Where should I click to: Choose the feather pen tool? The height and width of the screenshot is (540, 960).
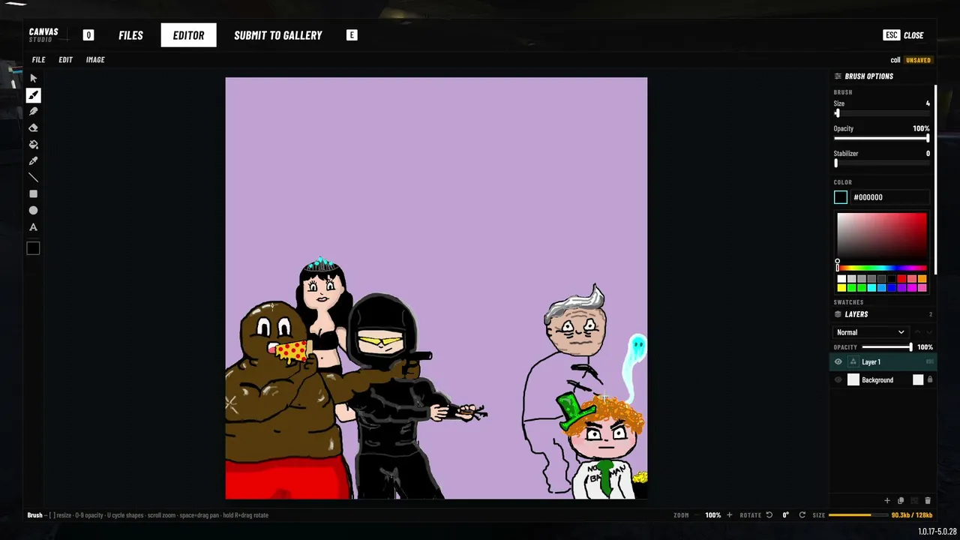[33, 112]
